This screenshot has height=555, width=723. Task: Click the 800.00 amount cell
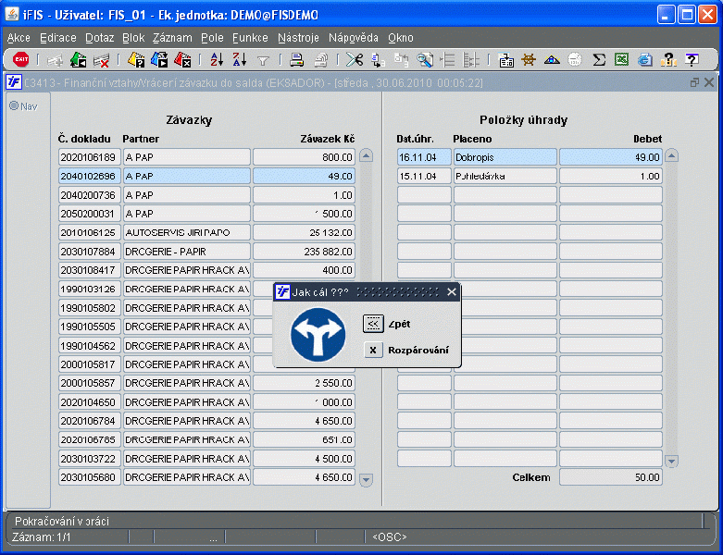coord(304,157)
